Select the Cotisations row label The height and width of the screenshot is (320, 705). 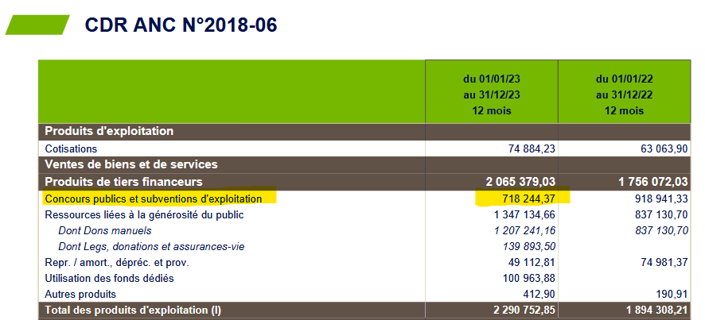[71, 148]
